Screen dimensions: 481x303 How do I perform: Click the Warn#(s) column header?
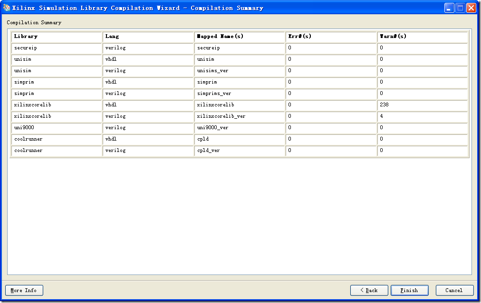423,37
